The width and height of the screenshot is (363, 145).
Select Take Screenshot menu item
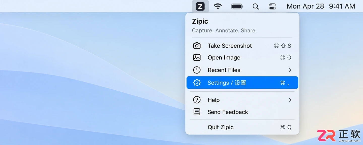click(242, 46)
